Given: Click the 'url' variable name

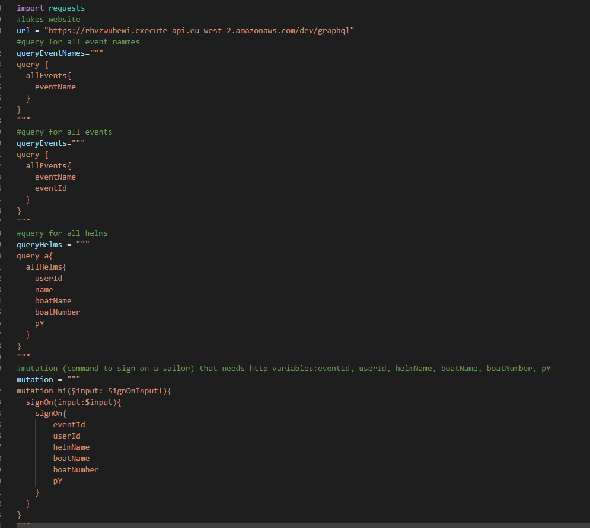Looking at the screenshot, I should point(23,30).
